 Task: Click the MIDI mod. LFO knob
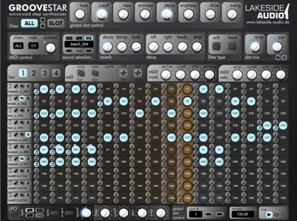tap(195, 75)
